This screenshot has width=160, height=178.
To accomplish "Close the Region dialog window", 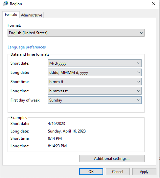I will (x=153, y=4).
